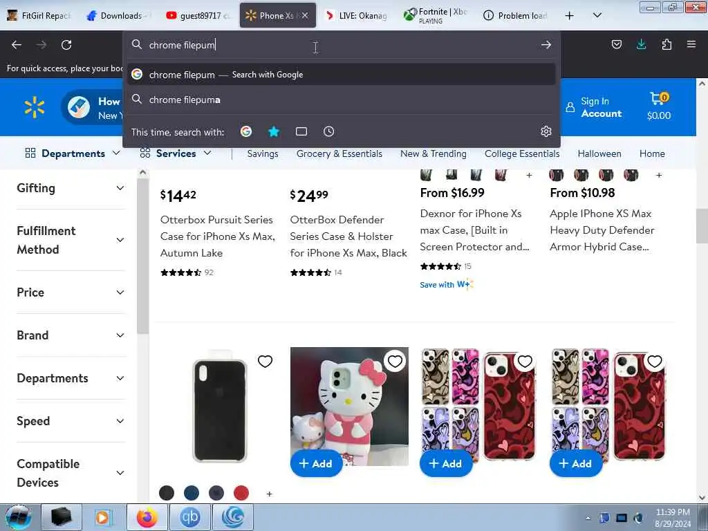This screenshot has height=531, width=708.
Task: Open search settings gear icon
Action: click(546, 131)
